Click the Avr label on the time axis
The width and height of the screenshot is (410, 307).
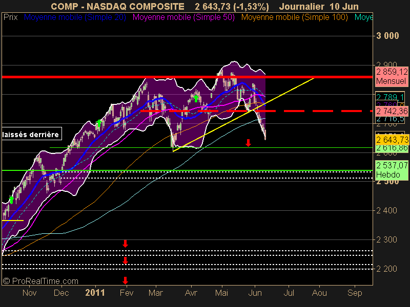(191, 293)
